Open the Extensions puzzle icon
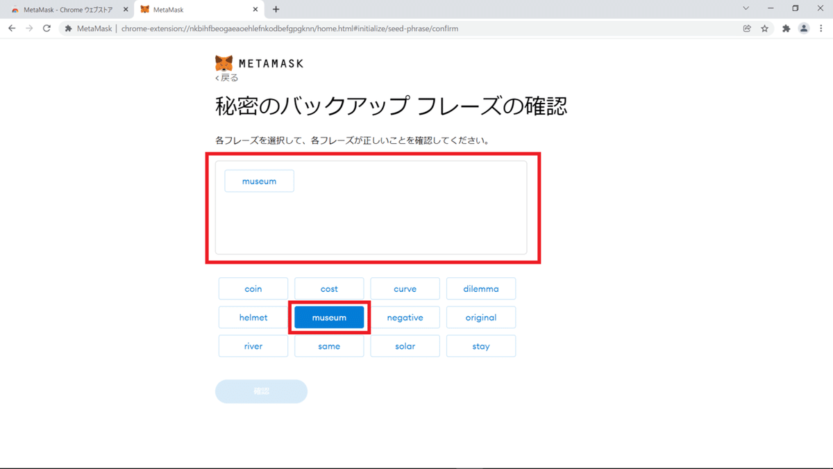This screenshot has width=833, height=469. (x=786, y=28)
